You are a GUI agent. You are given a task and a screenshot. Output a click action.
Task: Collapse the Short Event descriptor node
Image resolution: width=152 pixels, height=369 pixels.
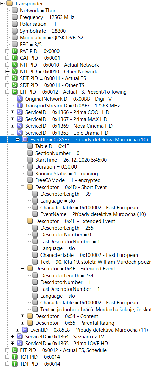23,187
